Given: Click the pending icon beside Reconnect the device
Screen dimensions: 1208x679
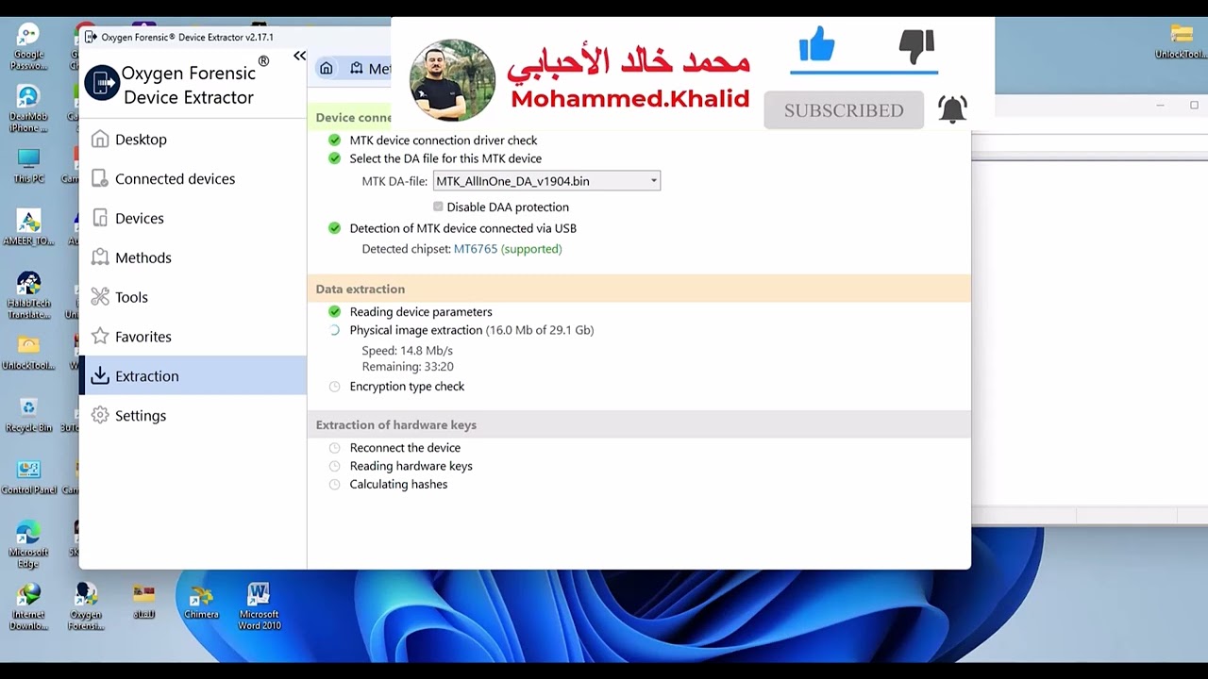Looking at the screenshot, I should pyautogui.click(x=334, y=448).
